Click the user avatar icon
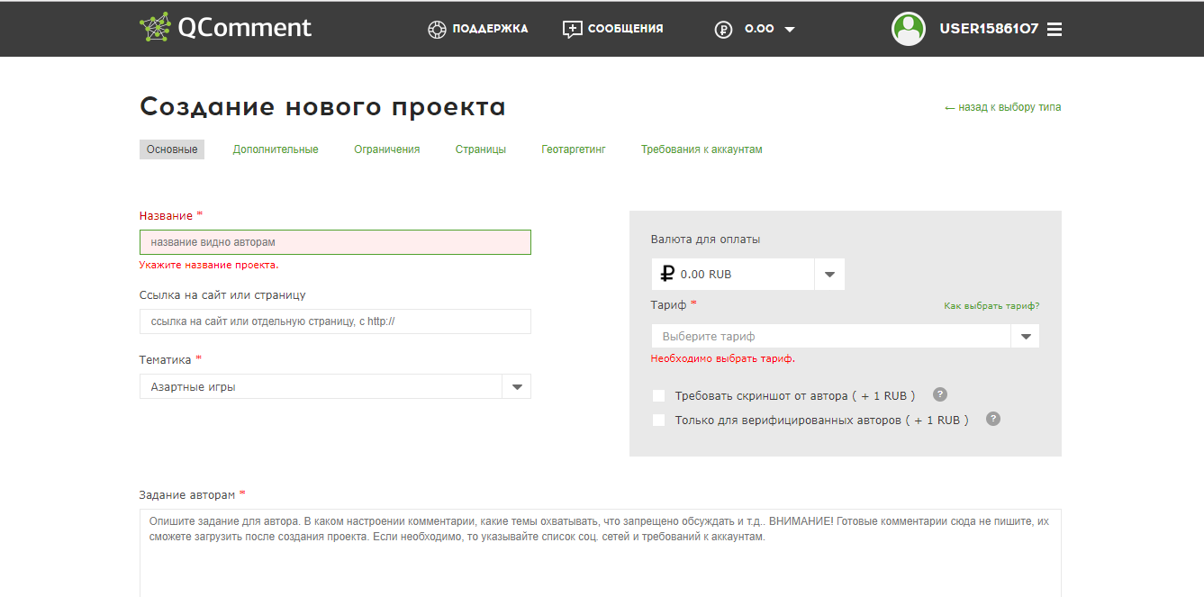This screenshot has width=1204, height=597. pyautogui.click(x=909, y=28)
